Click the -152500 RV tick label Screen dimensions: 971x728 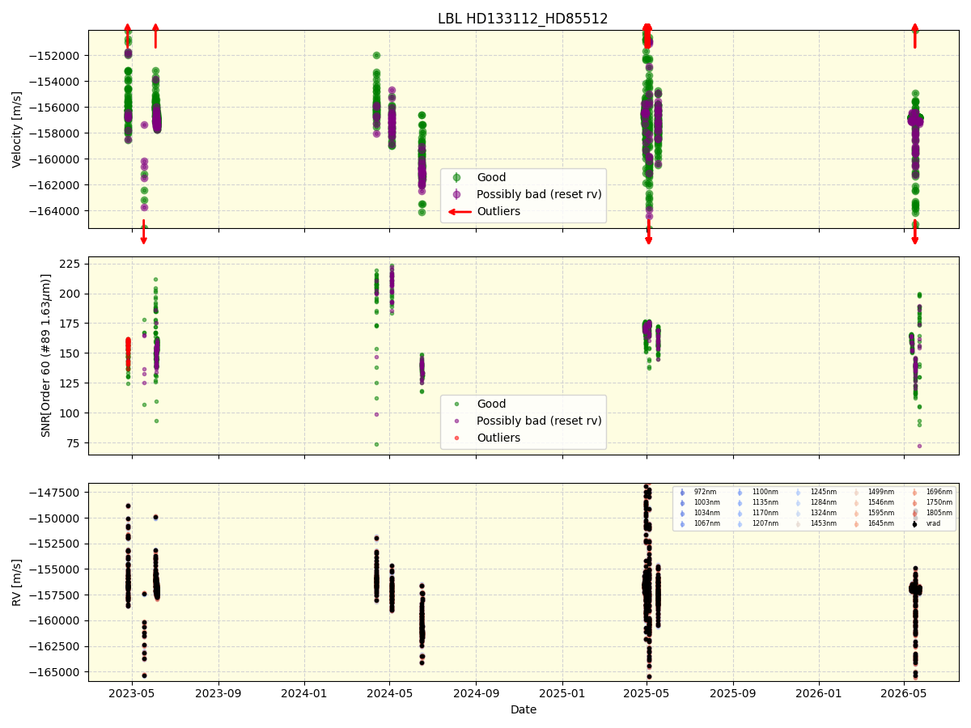click(56, 544)
